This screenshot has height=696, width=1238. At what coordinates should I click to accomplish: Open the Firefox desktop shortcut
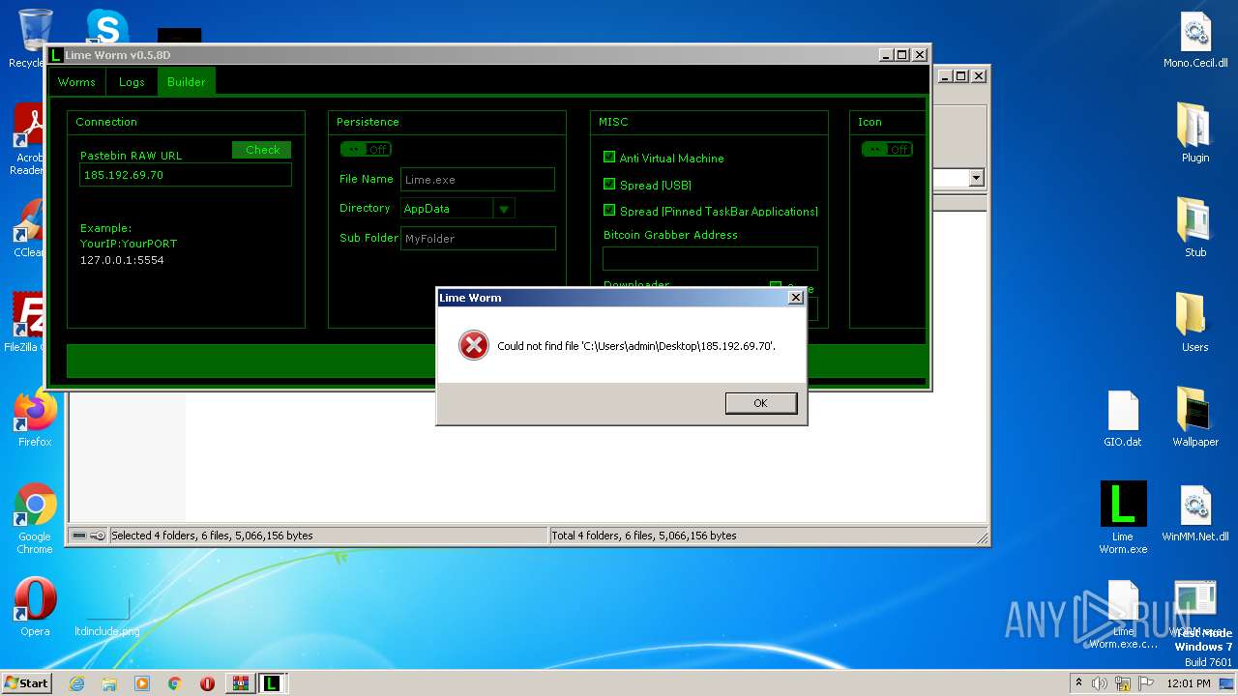click(35, 419)
